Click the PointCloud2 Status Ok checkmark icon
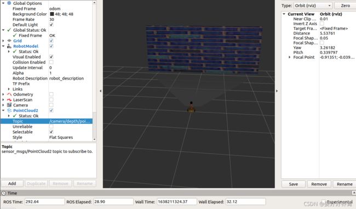 click(x=15, y=116)
